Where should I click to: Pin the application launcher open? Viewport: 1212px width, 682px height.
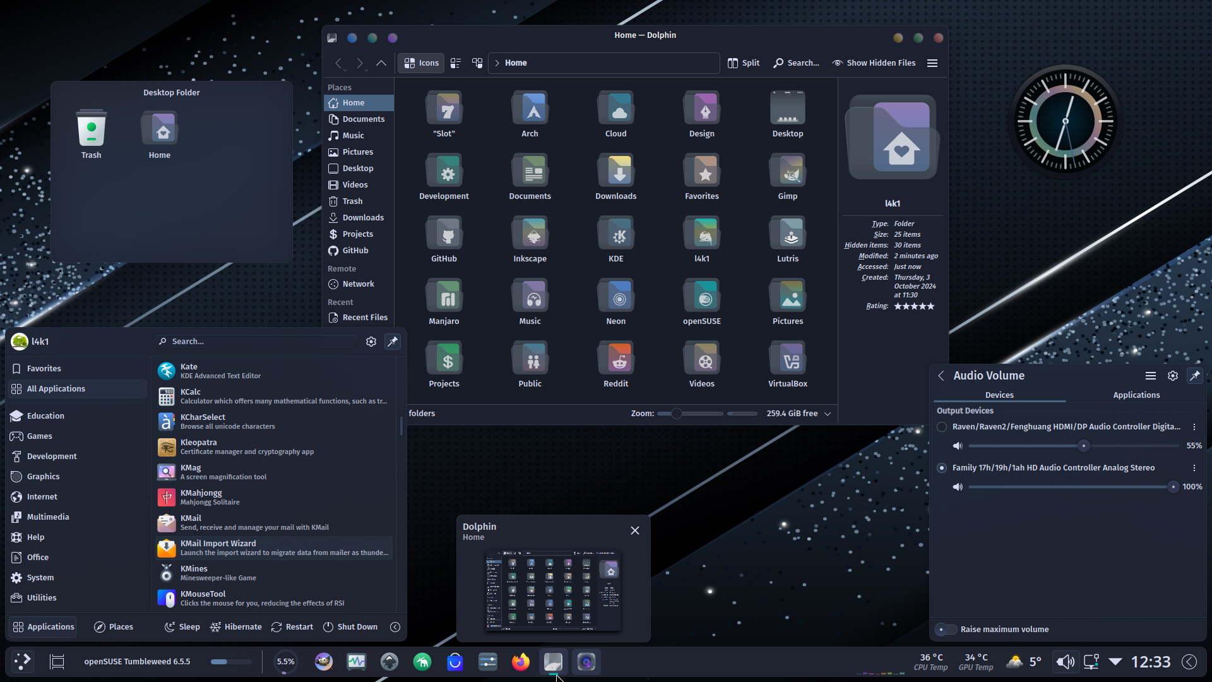tap(393, 342)
